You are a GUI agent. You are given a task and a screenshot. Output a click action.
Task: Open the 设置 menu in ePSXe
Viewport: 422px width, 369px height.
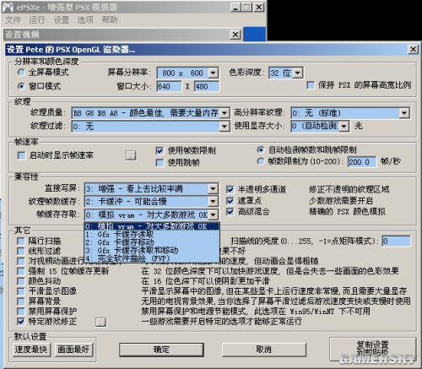tap(61, 19)
